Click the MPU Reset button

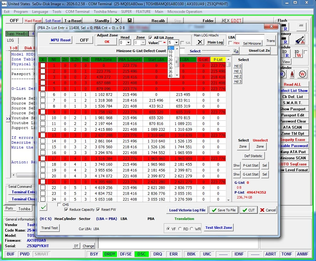61,40
